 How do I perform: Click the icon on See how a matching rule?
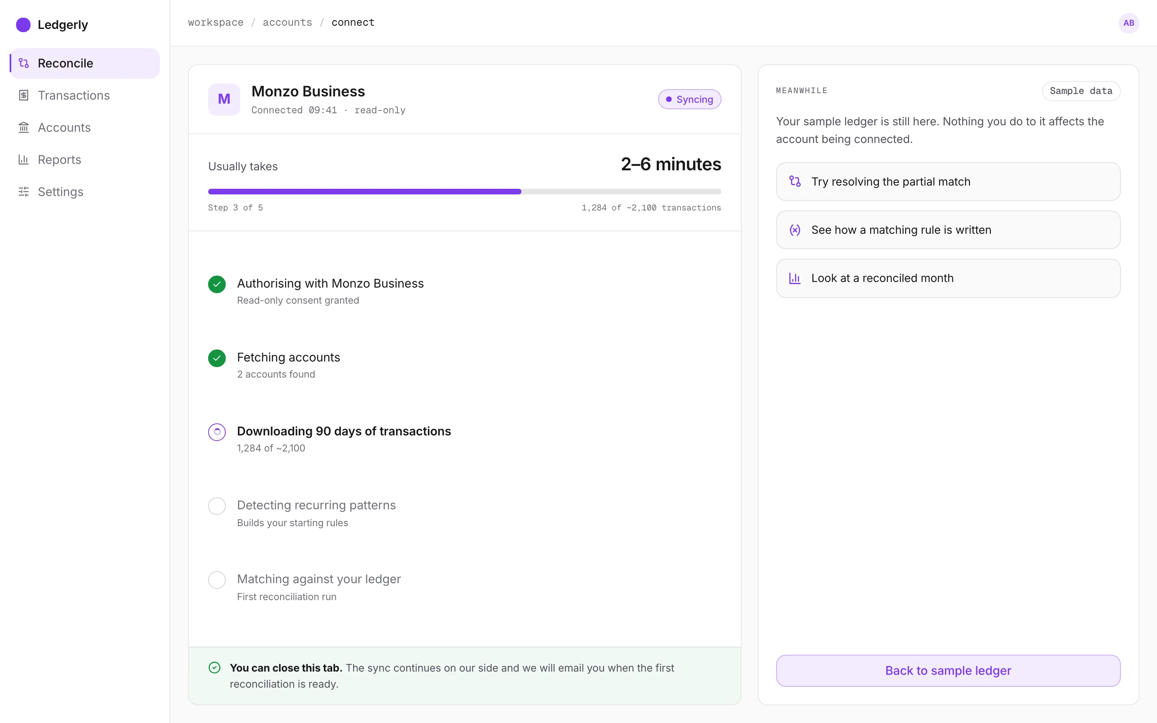(795, 230)
